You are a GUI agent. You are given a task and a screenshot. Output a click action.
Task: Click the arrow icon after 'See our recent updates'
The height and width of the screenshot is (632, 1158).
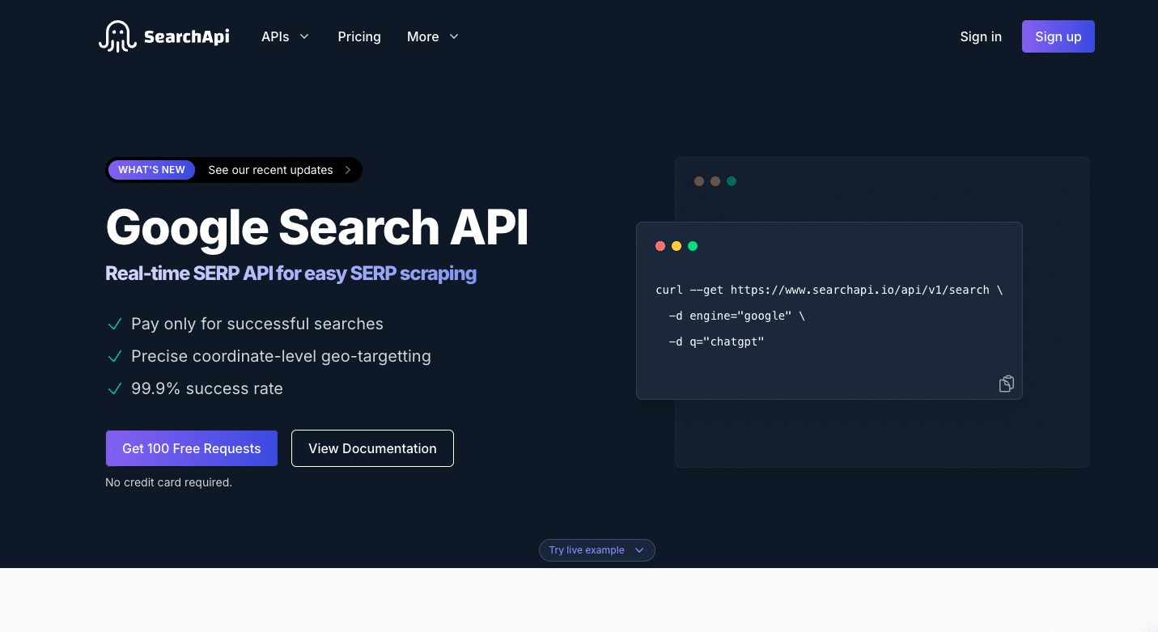pos(347,170)
